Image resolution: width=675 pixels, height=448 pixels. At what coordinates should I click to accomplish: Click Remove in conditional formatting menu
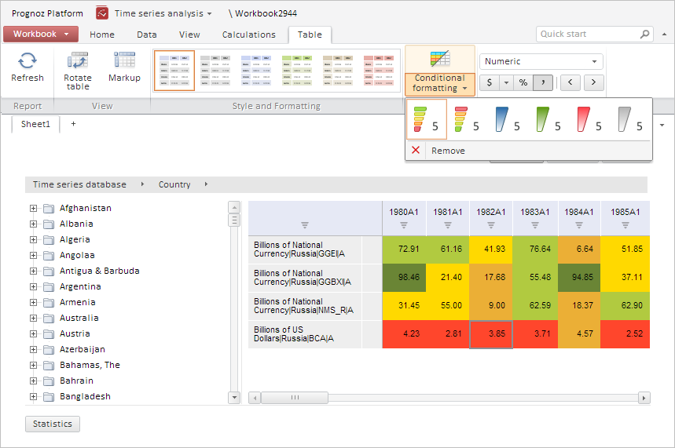pos(448,151)
